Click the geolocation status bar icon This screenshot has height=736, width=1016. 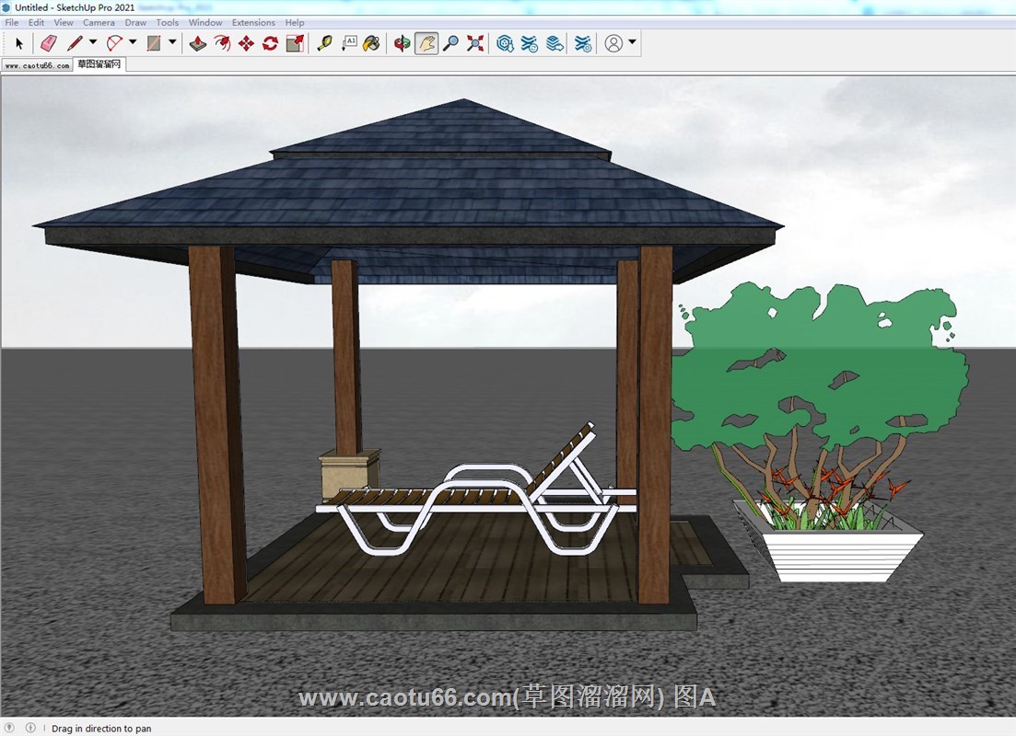(x=10, y=729)
